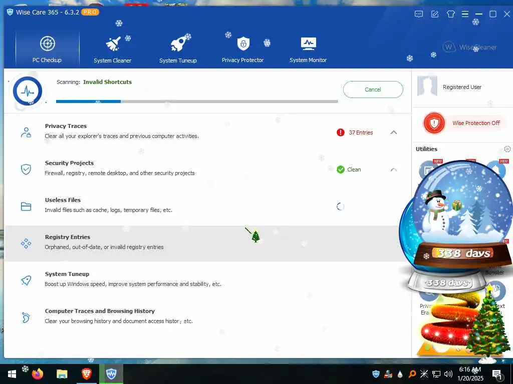Click the Security Projects row title
The height and width of the screenshot is (384, 513).
(x=69, y=163)
